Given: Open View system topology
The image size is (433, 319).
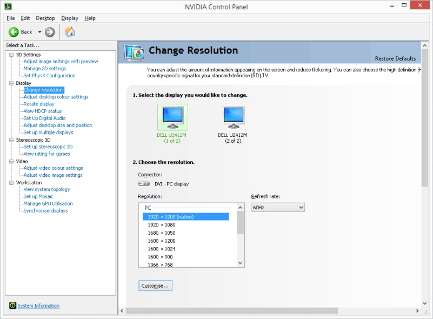Looking at the screenshot, I should [x=46, y=189].
